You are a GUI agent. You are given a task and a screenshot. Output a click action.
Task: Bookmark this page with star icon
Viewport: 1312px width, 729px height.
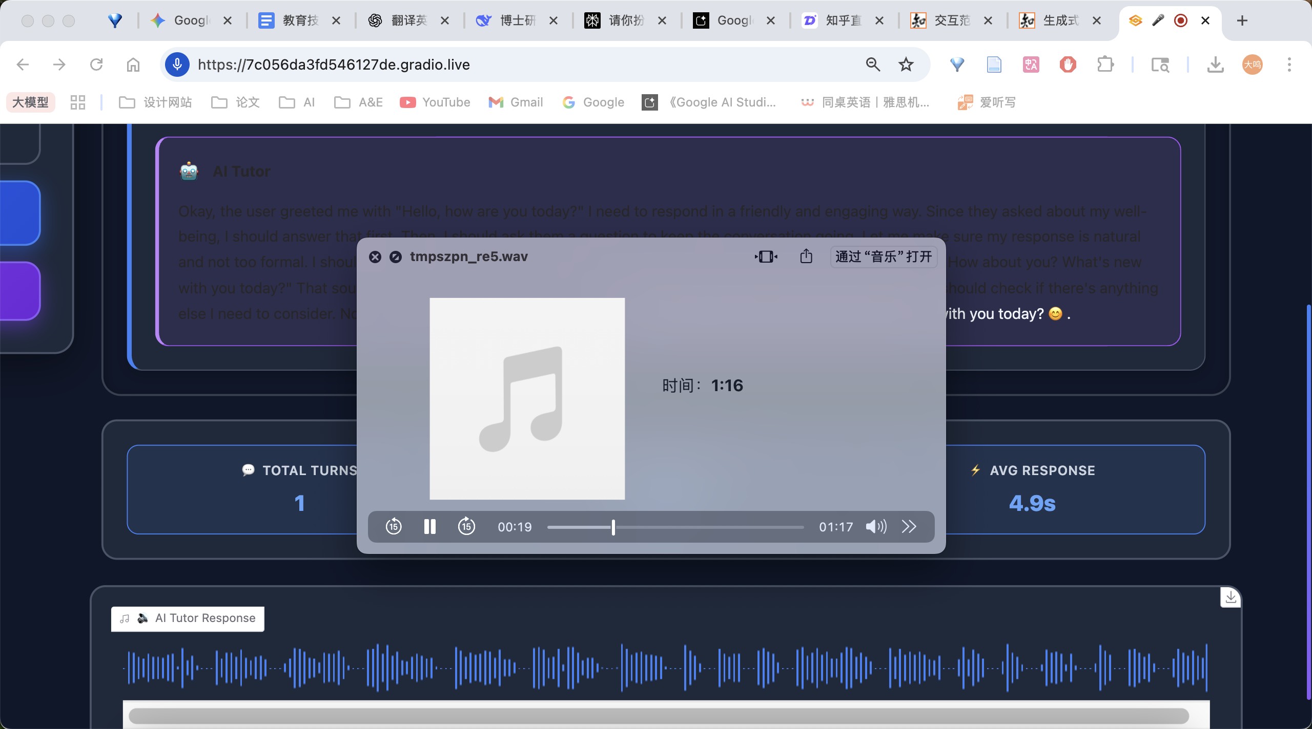(906, 65)
